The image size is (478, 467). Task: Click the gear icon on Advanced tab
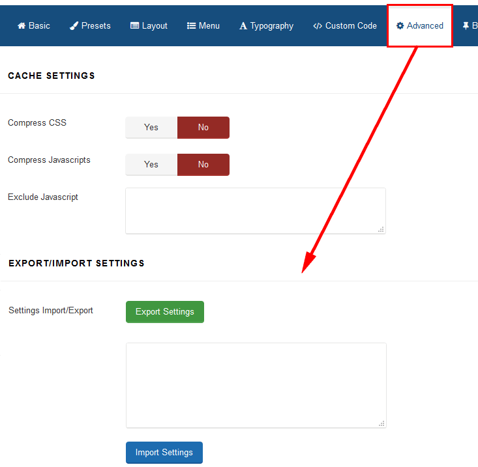tap(400, 26)
